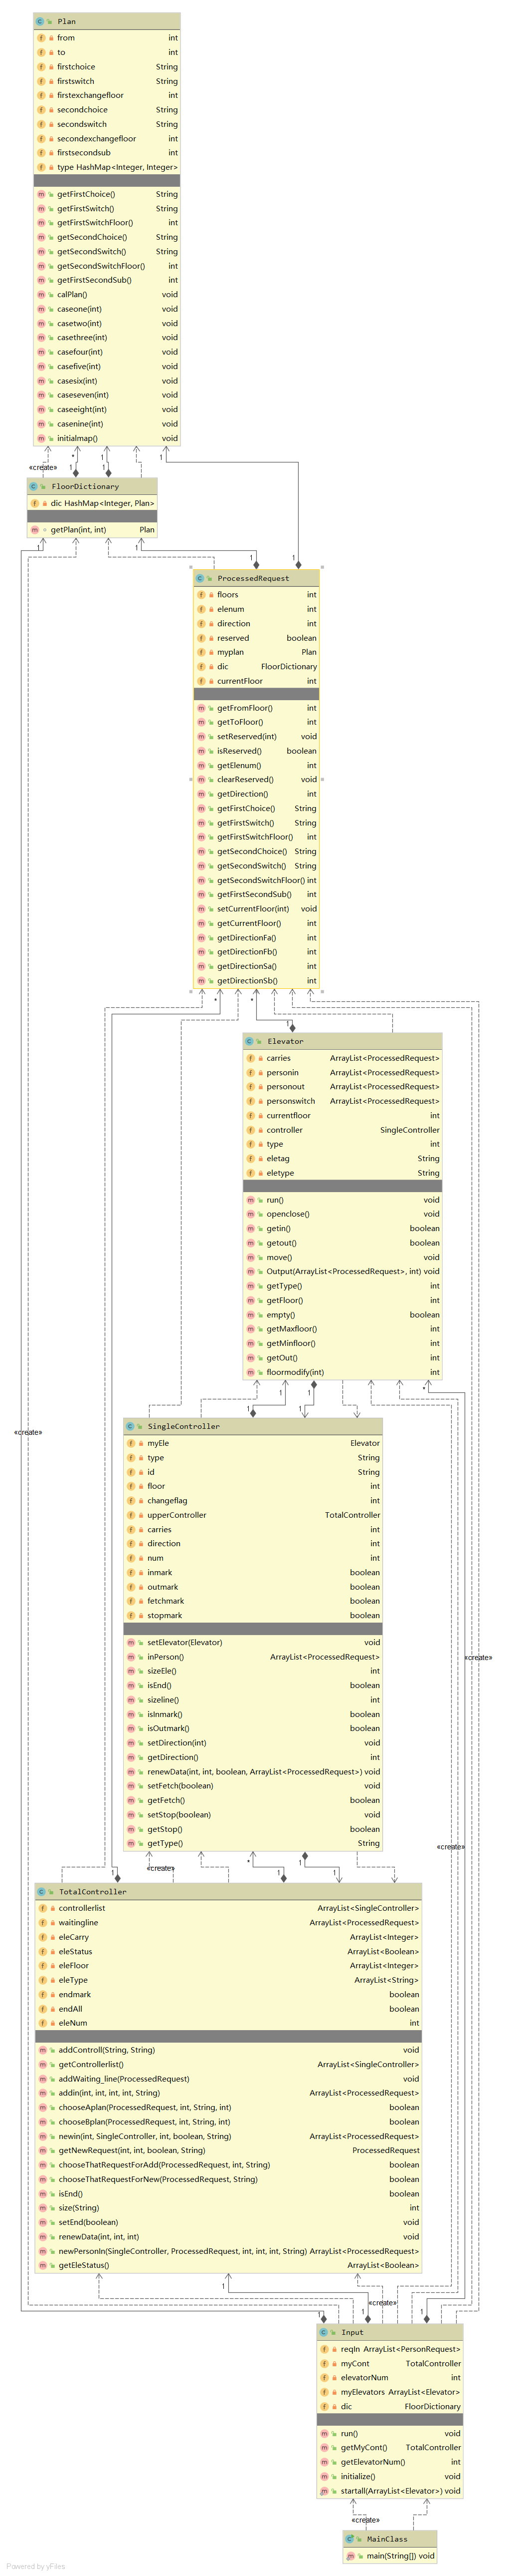Click the class icon beside TotalController title

[41, 1891]
